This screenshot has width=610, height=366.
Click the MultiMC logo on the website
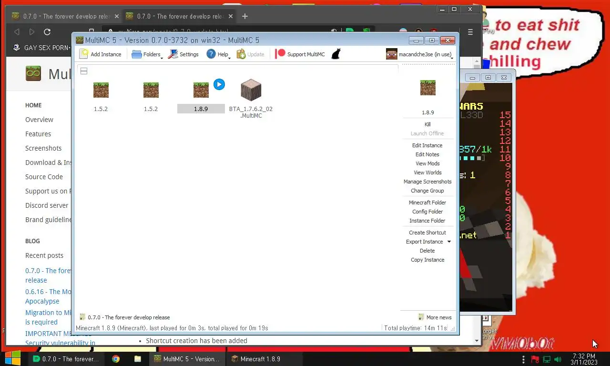pos(33,73)
